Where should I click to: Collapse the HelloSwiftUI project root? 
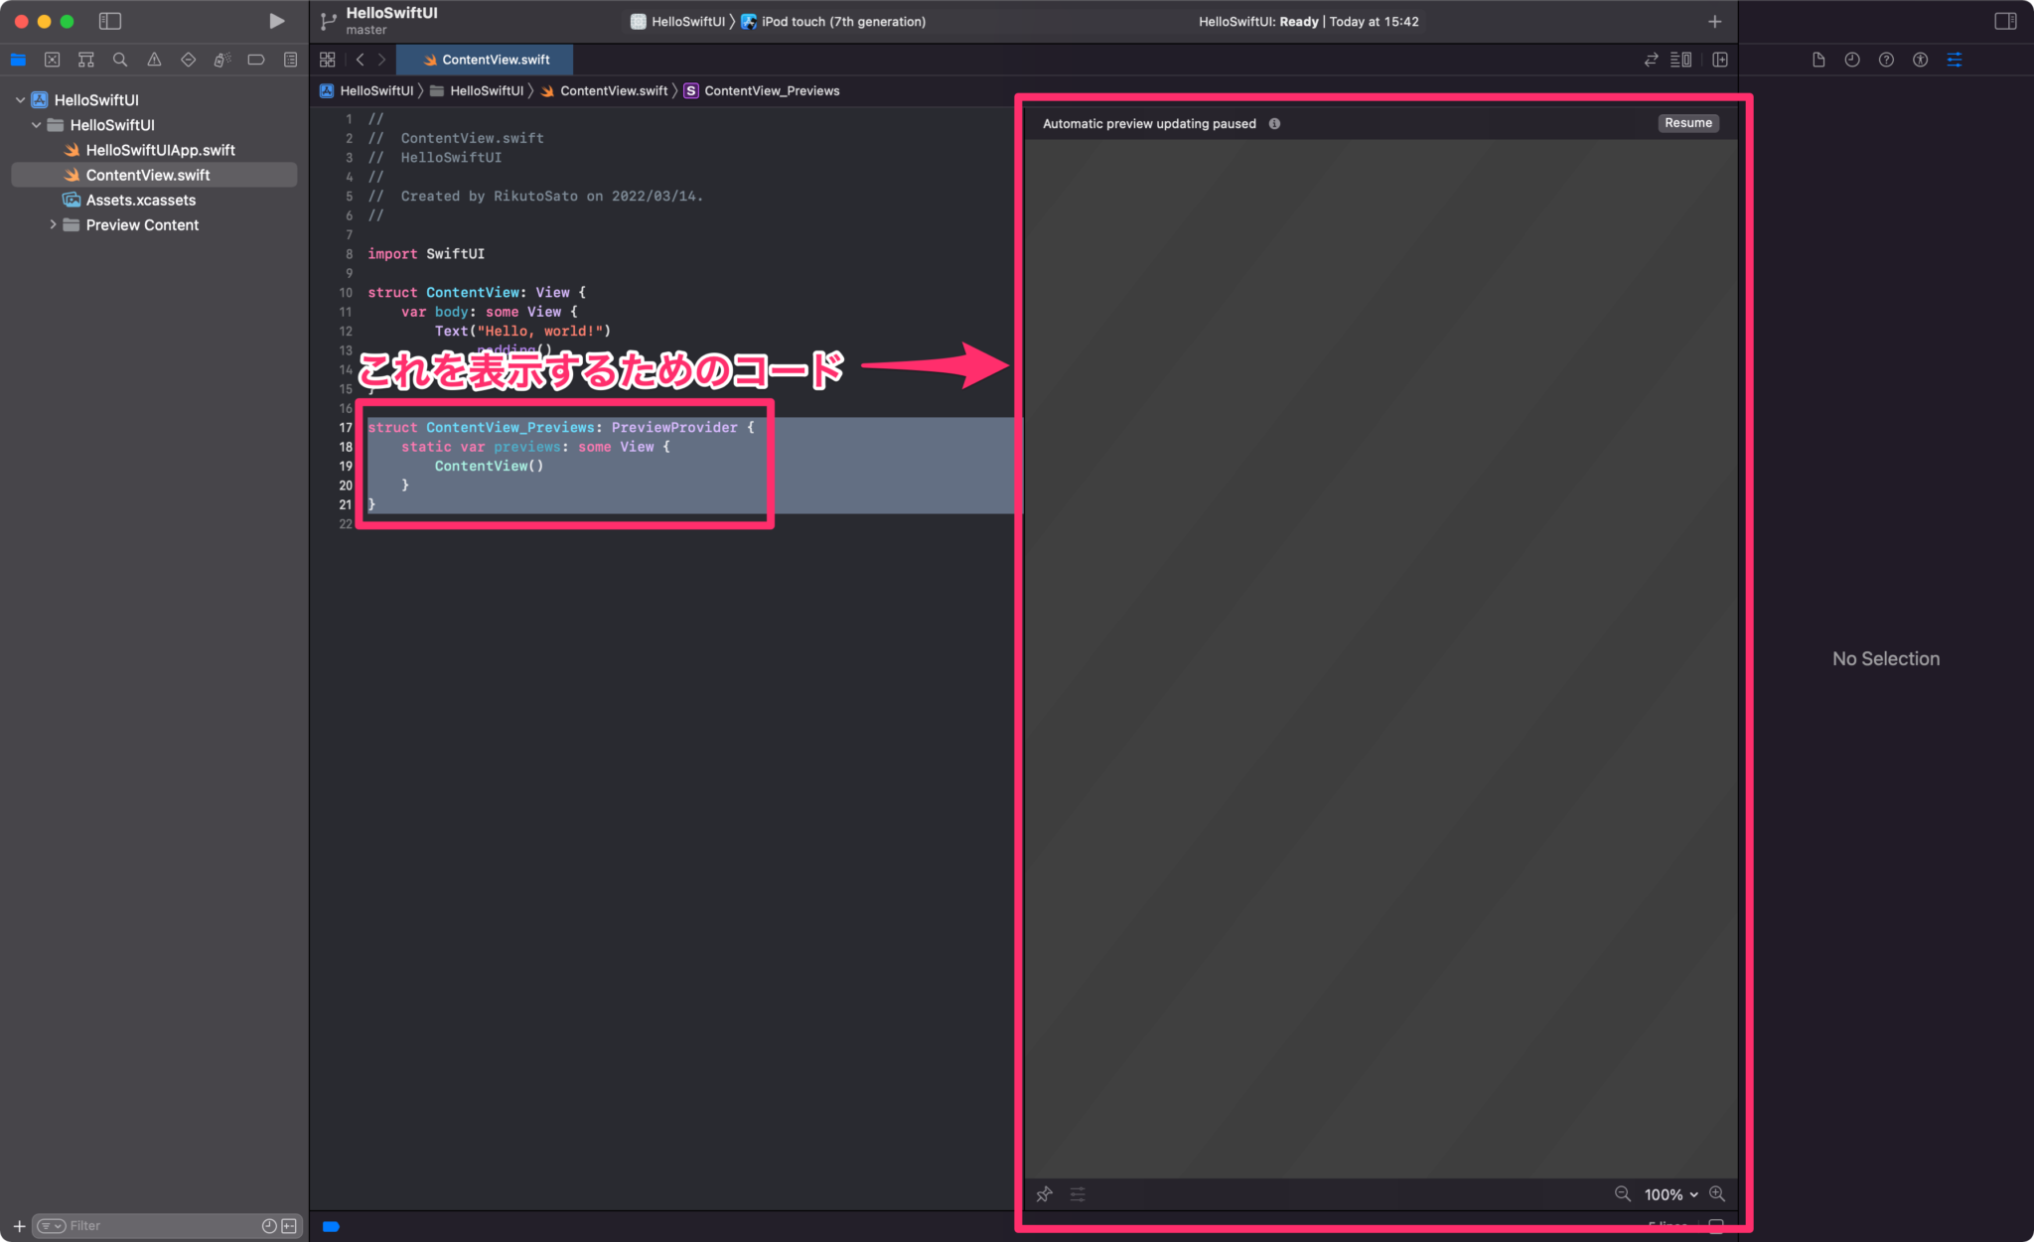pos(20,100)
